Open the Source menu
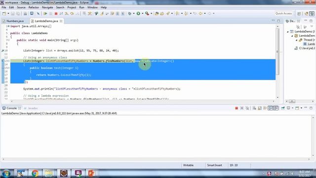316x178 pixels. pyautogui.click(x=21, y=7)
